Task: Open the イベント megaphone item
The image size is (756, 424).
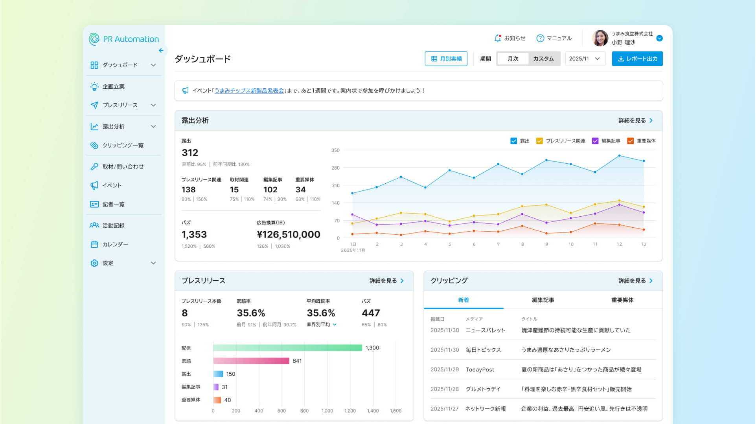Action: (x=112, y=185)
